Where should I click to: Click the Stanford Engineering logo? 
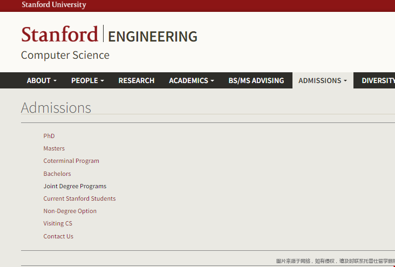click(109, 35)
